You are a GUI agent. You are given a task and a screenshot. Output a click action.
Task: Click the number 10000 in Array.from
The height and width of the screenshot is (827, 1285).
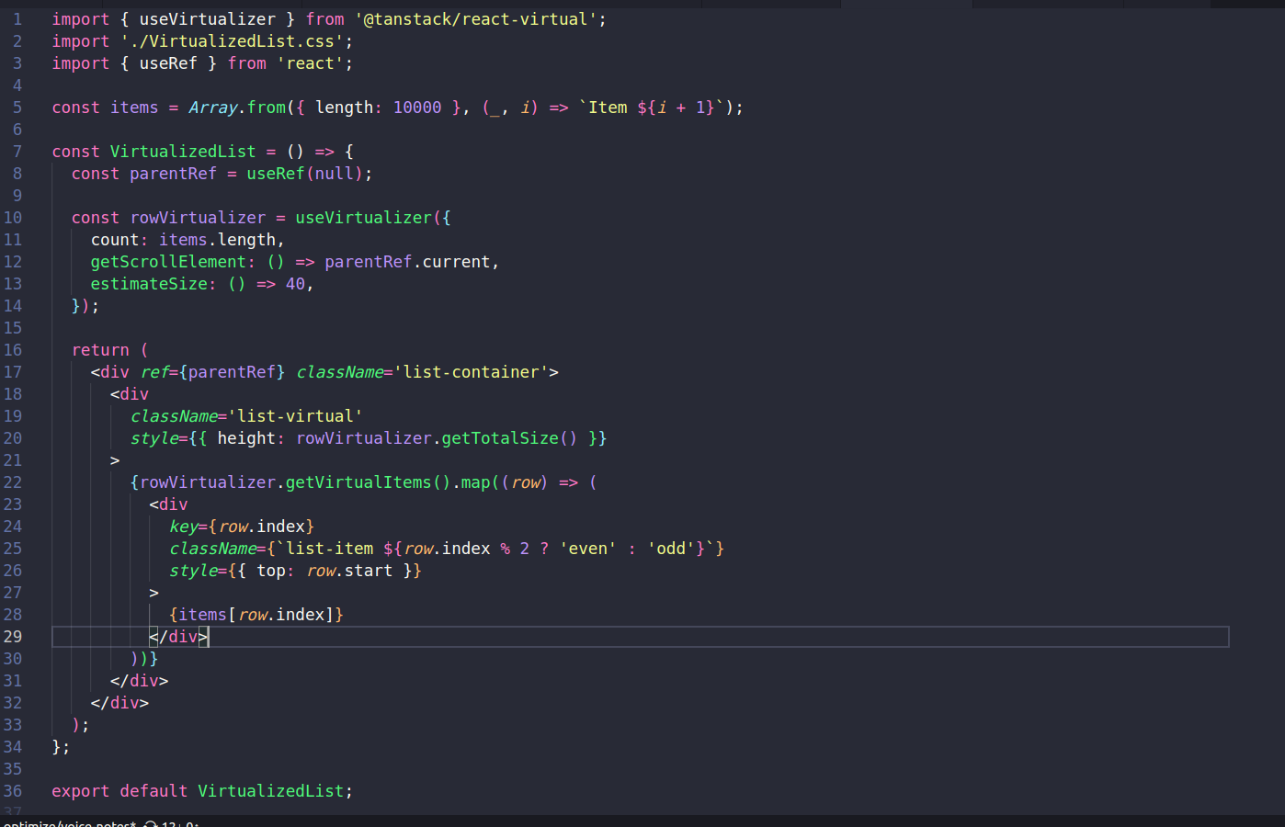click(x=417, y=108)
